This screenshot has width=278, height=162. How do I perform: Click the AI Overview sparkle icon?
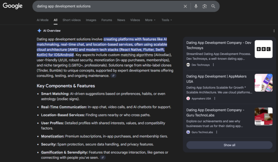click(39, 30)
